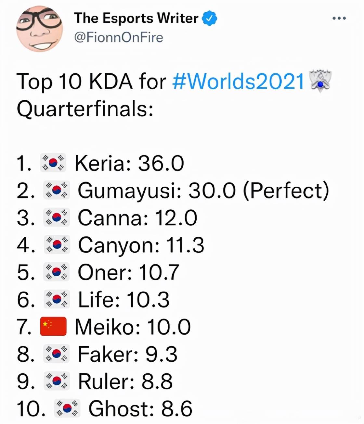Screen dimensions: 364x424
Task: Click the Korean flag beside Ruler
Action: click(57, 381)
